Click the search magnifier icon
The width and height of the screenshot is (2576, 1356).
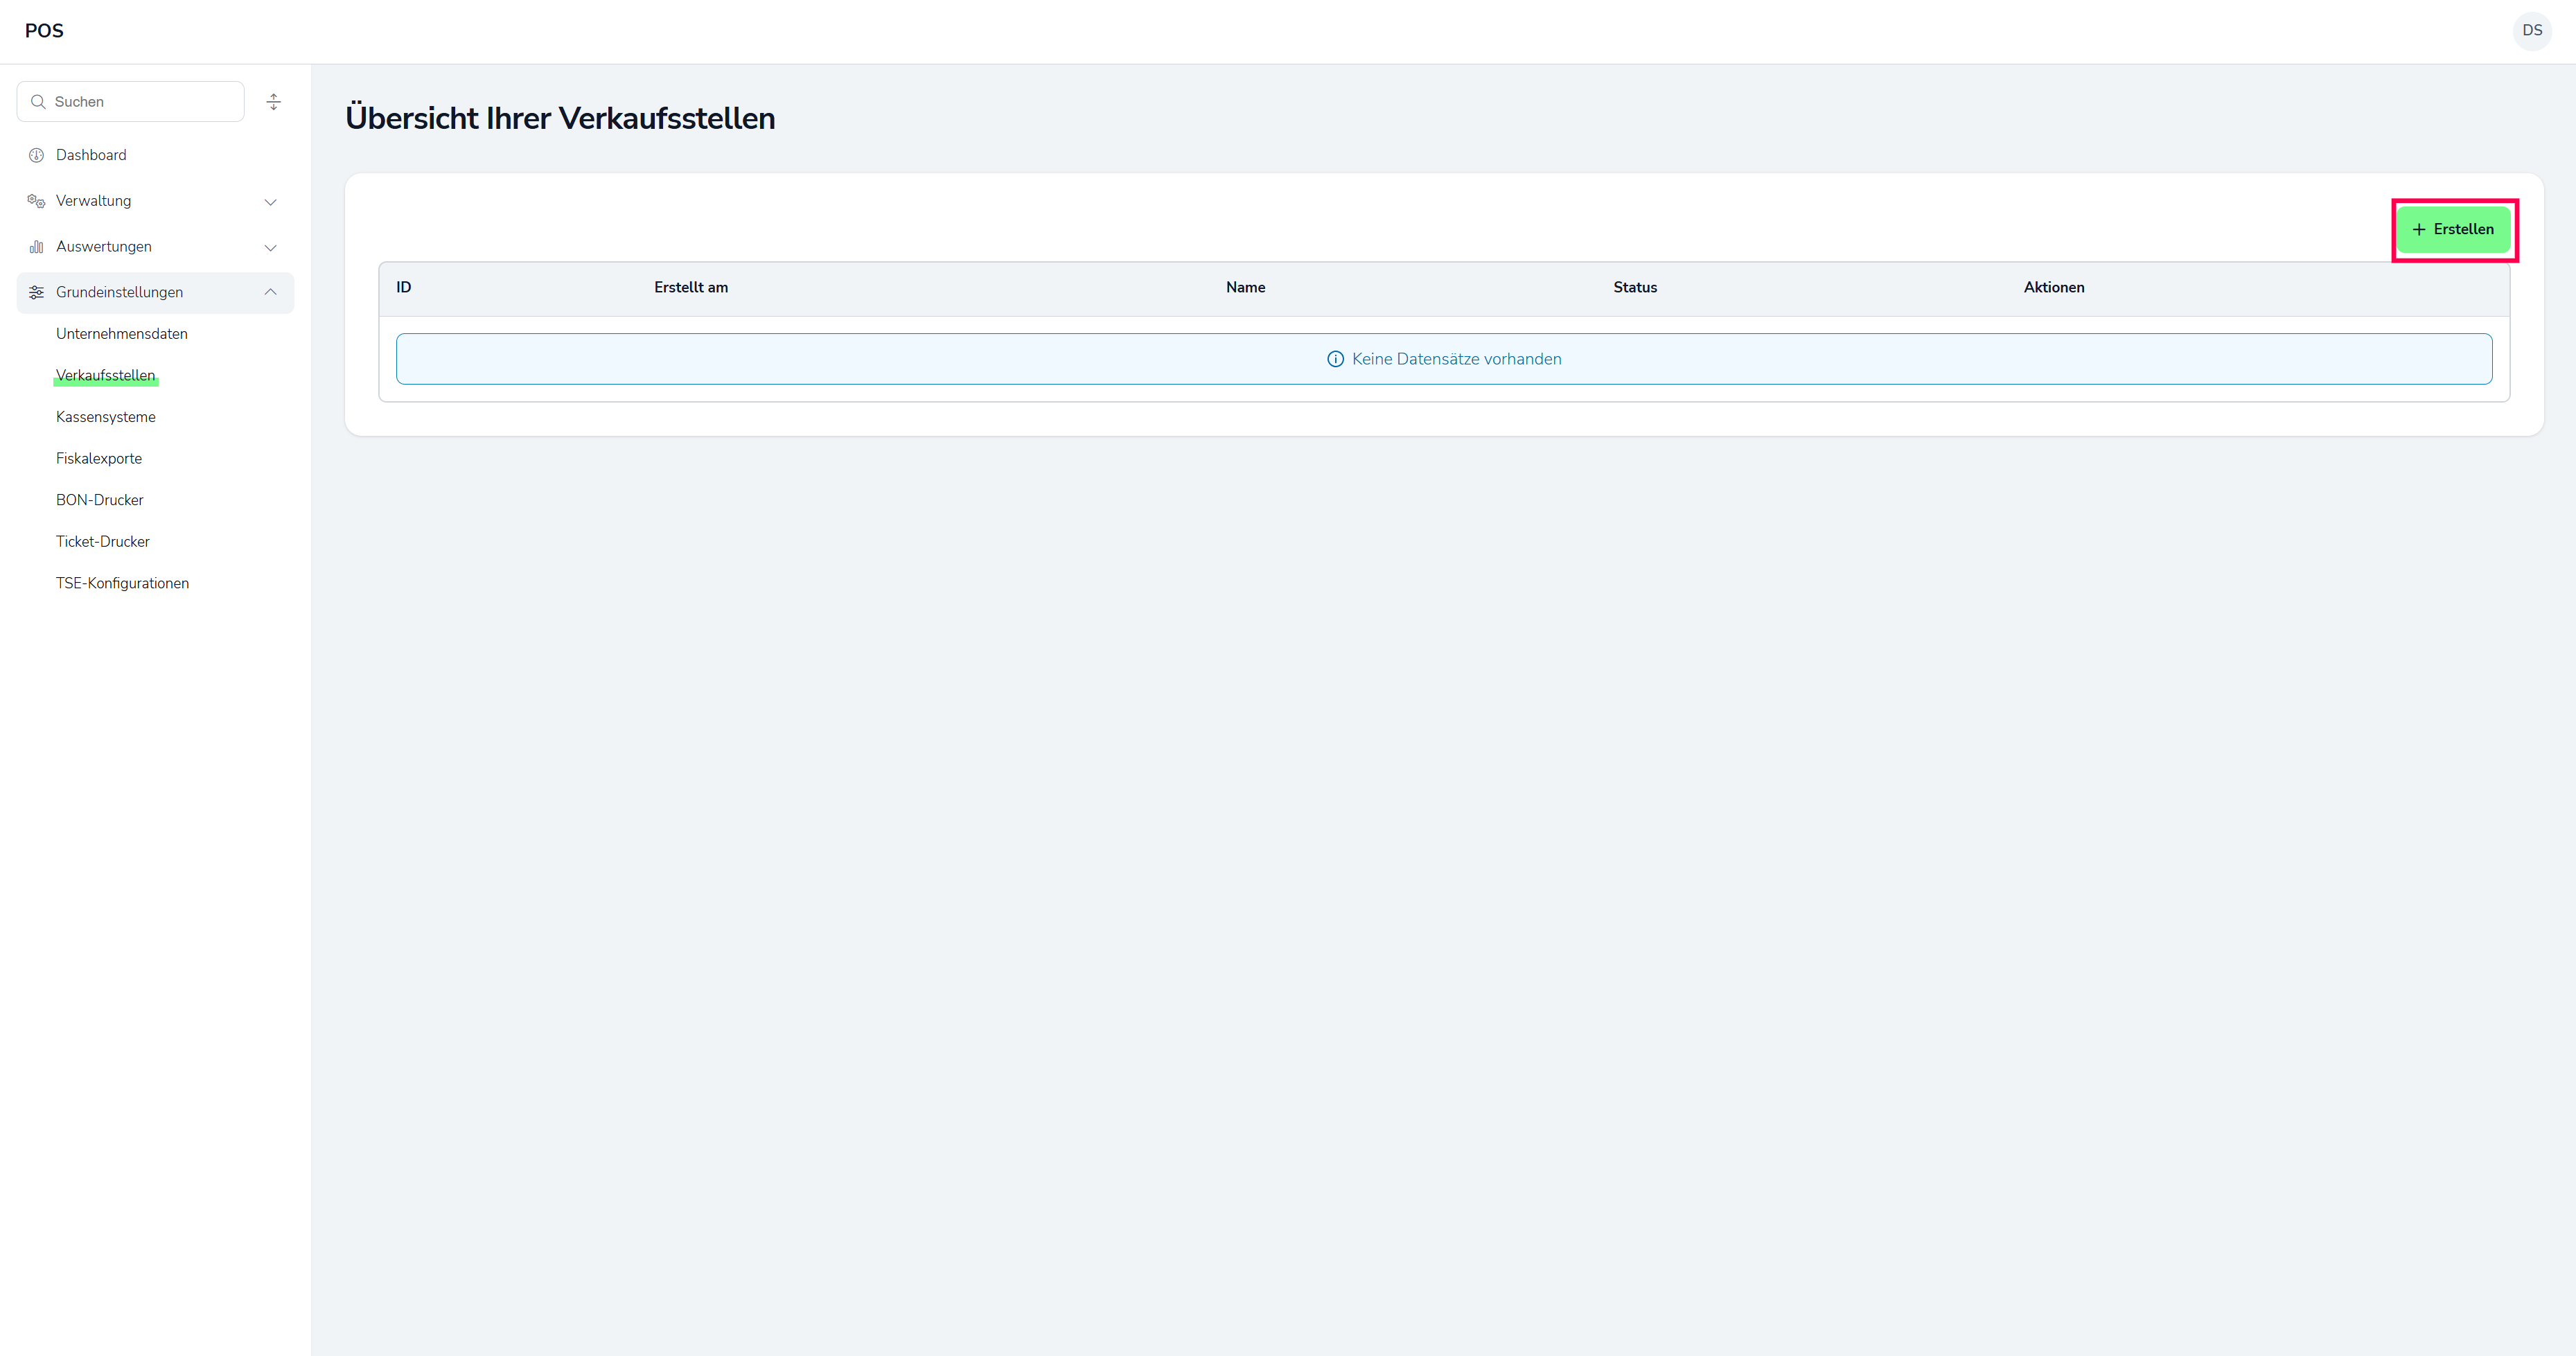click(39, 102)
